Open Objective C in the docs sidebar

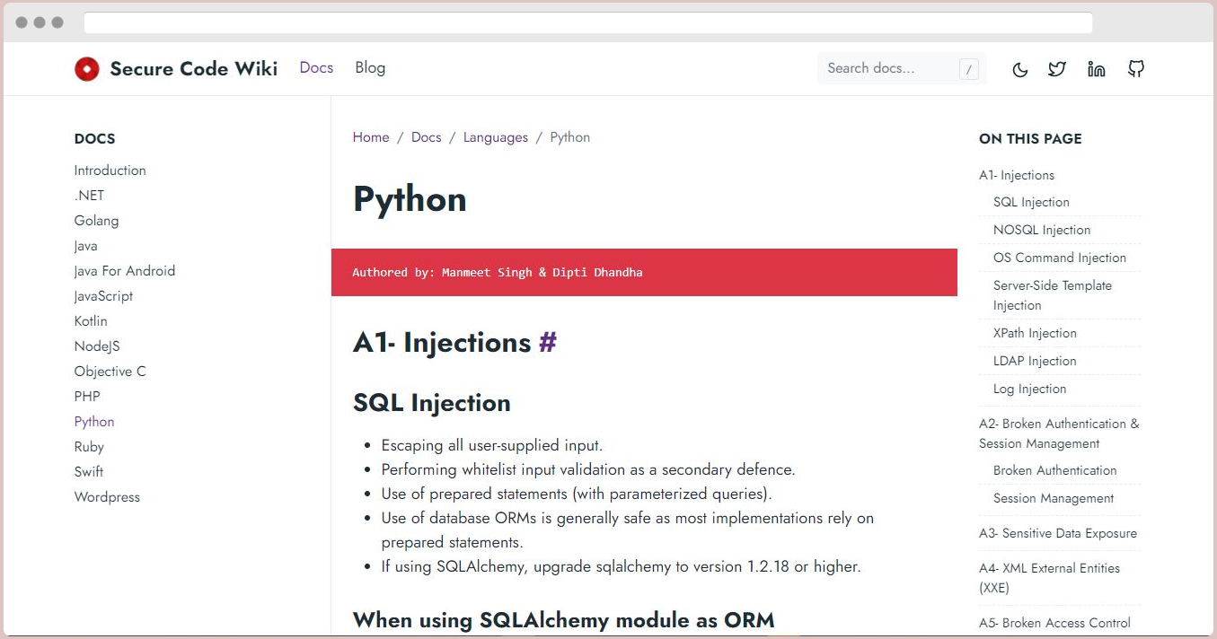[110, 372]
